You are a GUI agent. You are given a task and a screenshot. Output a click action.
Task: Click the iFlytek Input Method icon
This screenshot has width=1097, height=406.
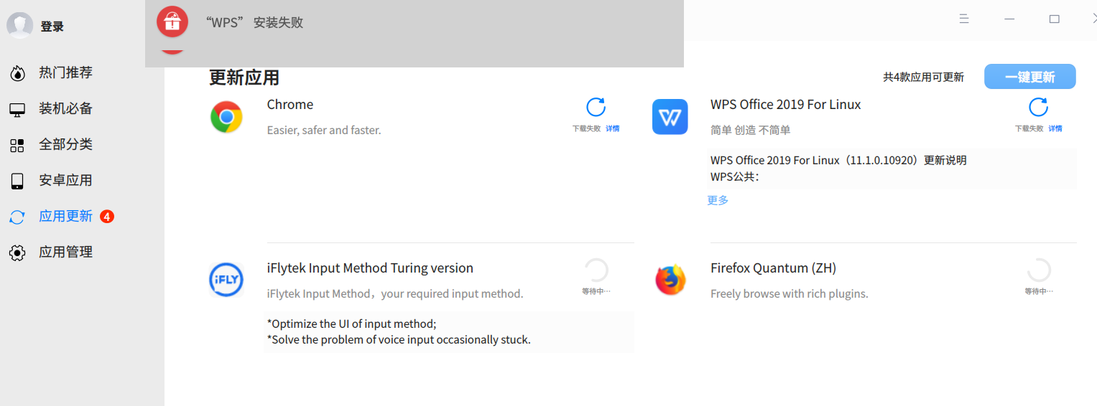tap(226, 280)
